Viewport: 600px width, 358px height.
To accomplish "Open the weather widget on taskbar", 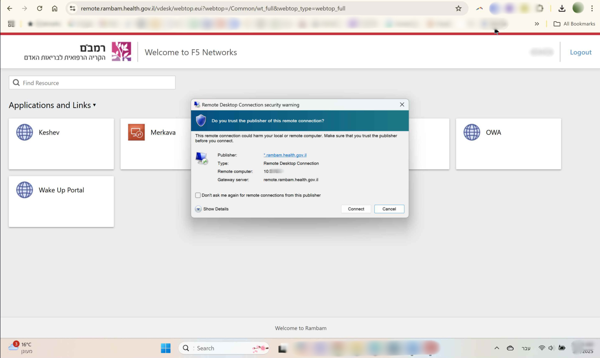I will click(x=20, y=347).
